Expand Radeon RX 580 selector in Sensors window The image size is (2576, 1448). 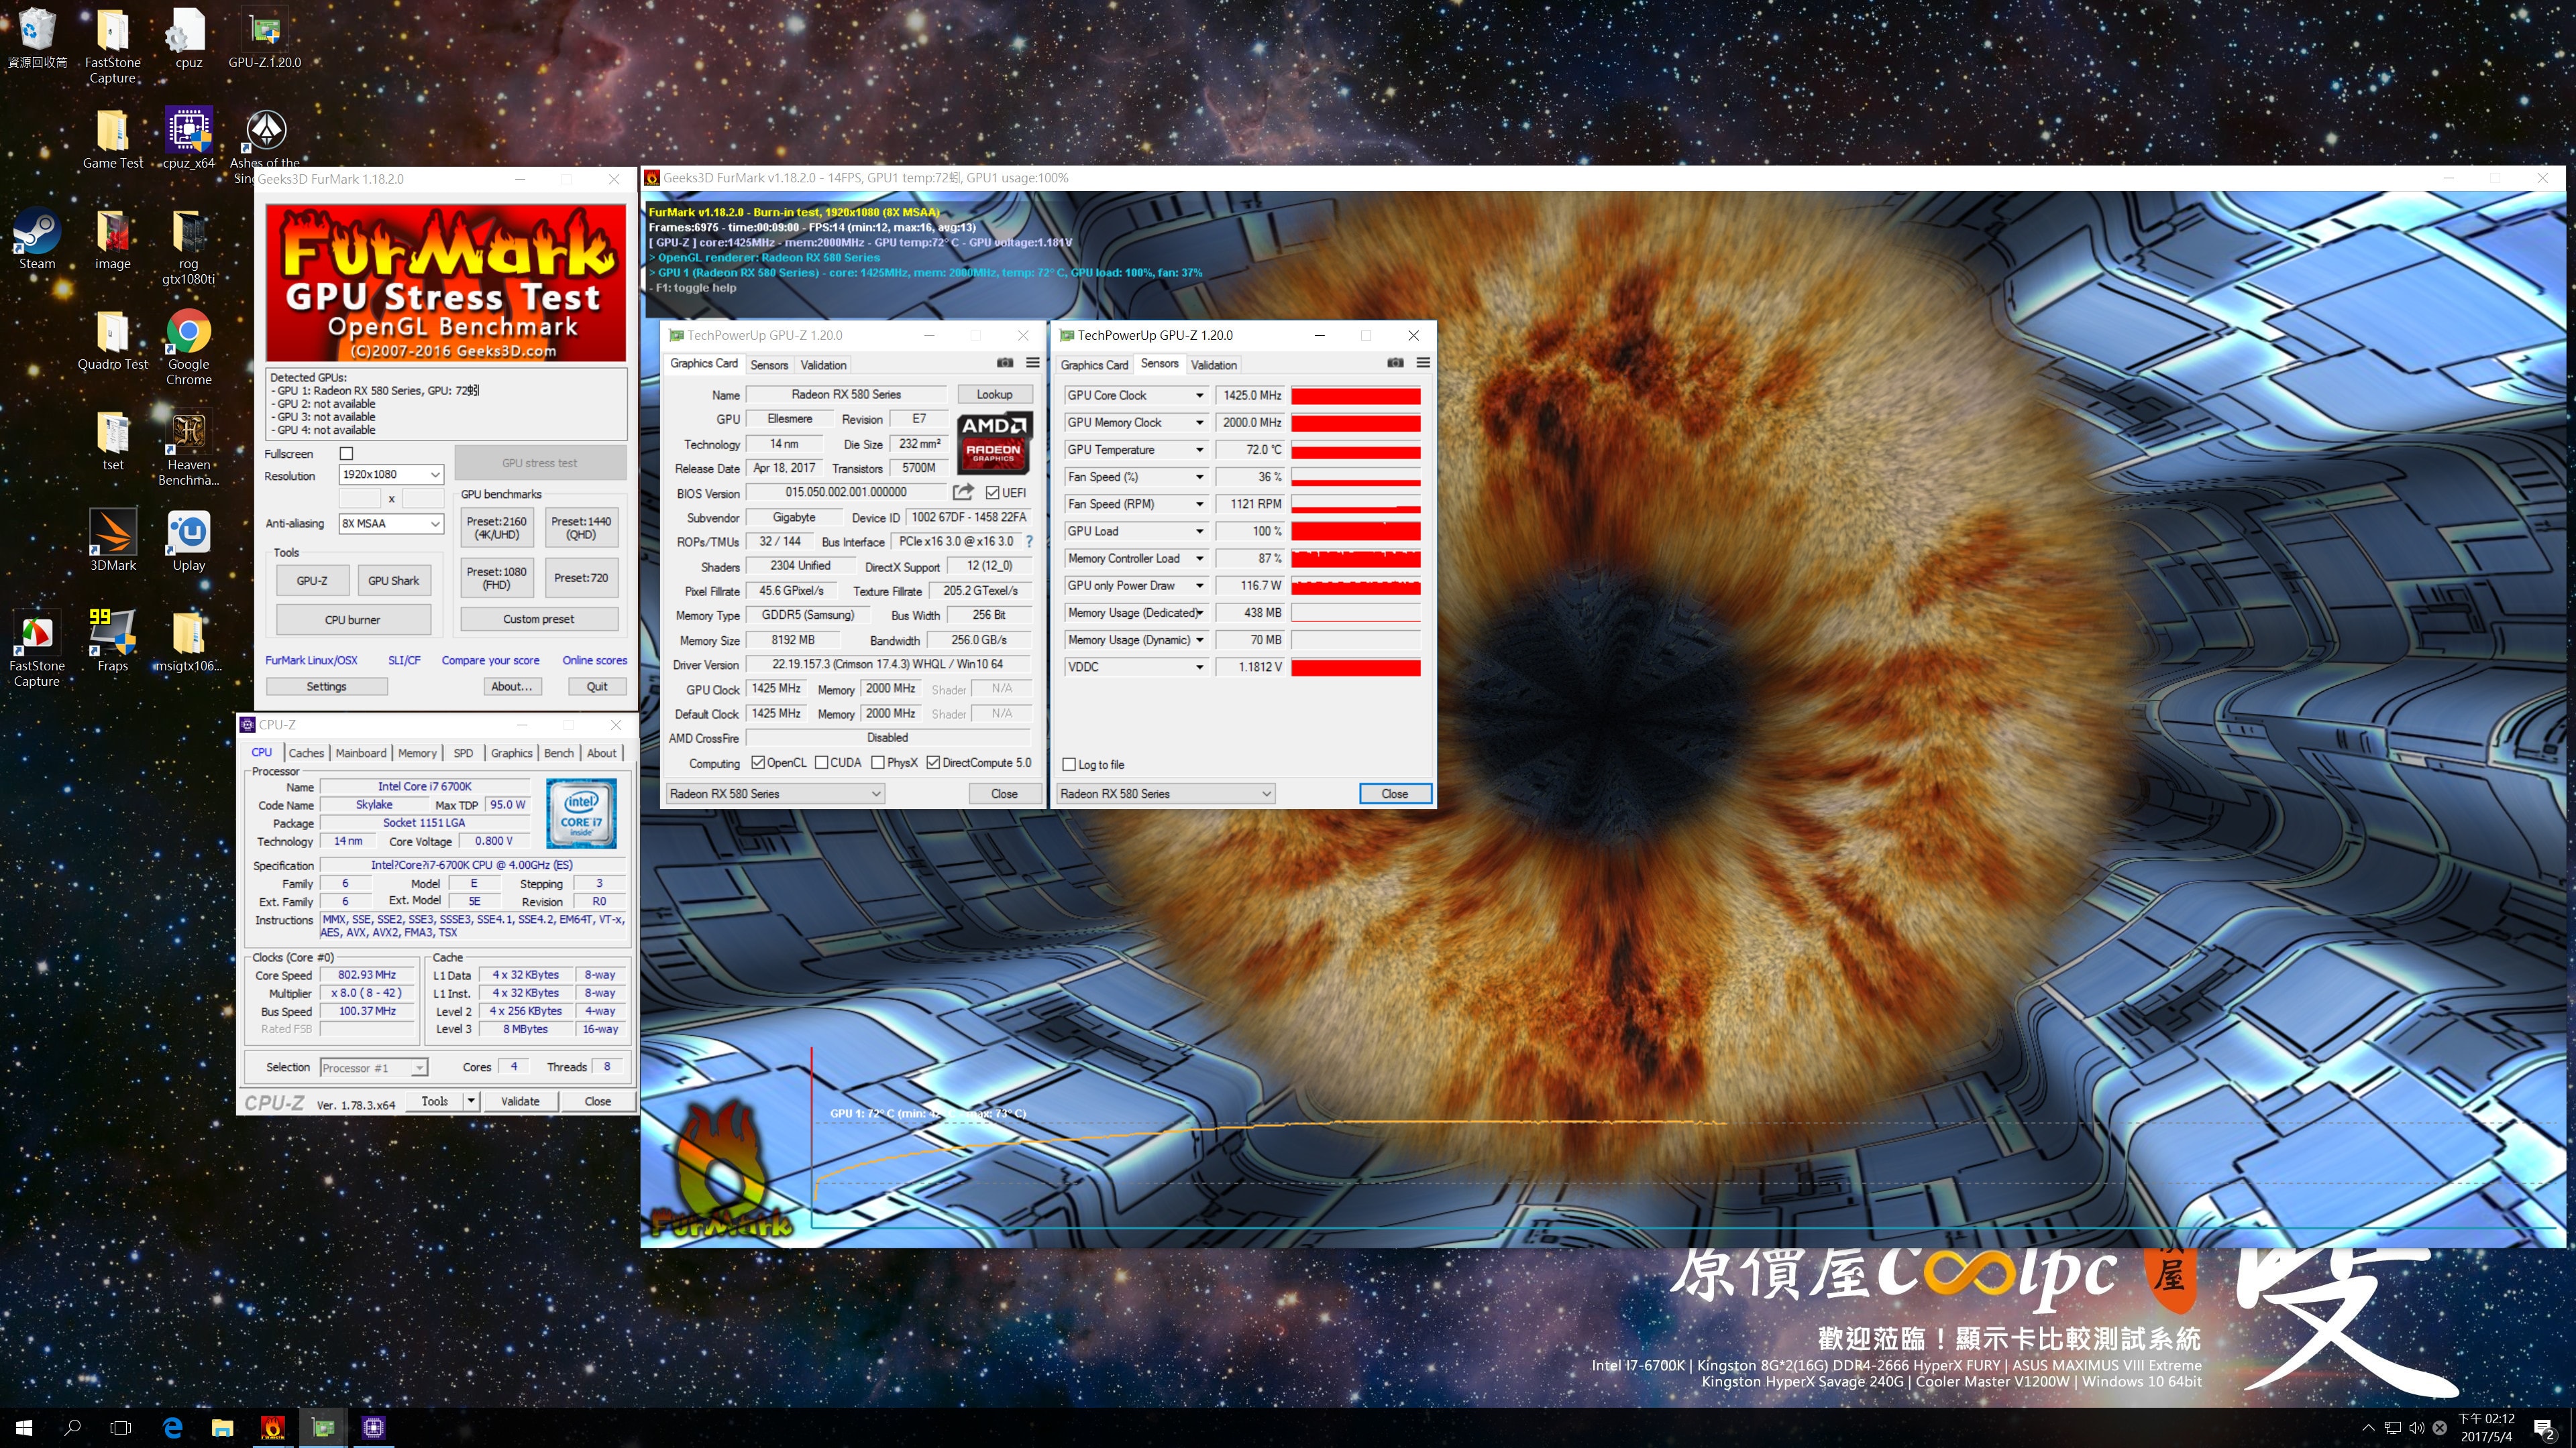1266,794
